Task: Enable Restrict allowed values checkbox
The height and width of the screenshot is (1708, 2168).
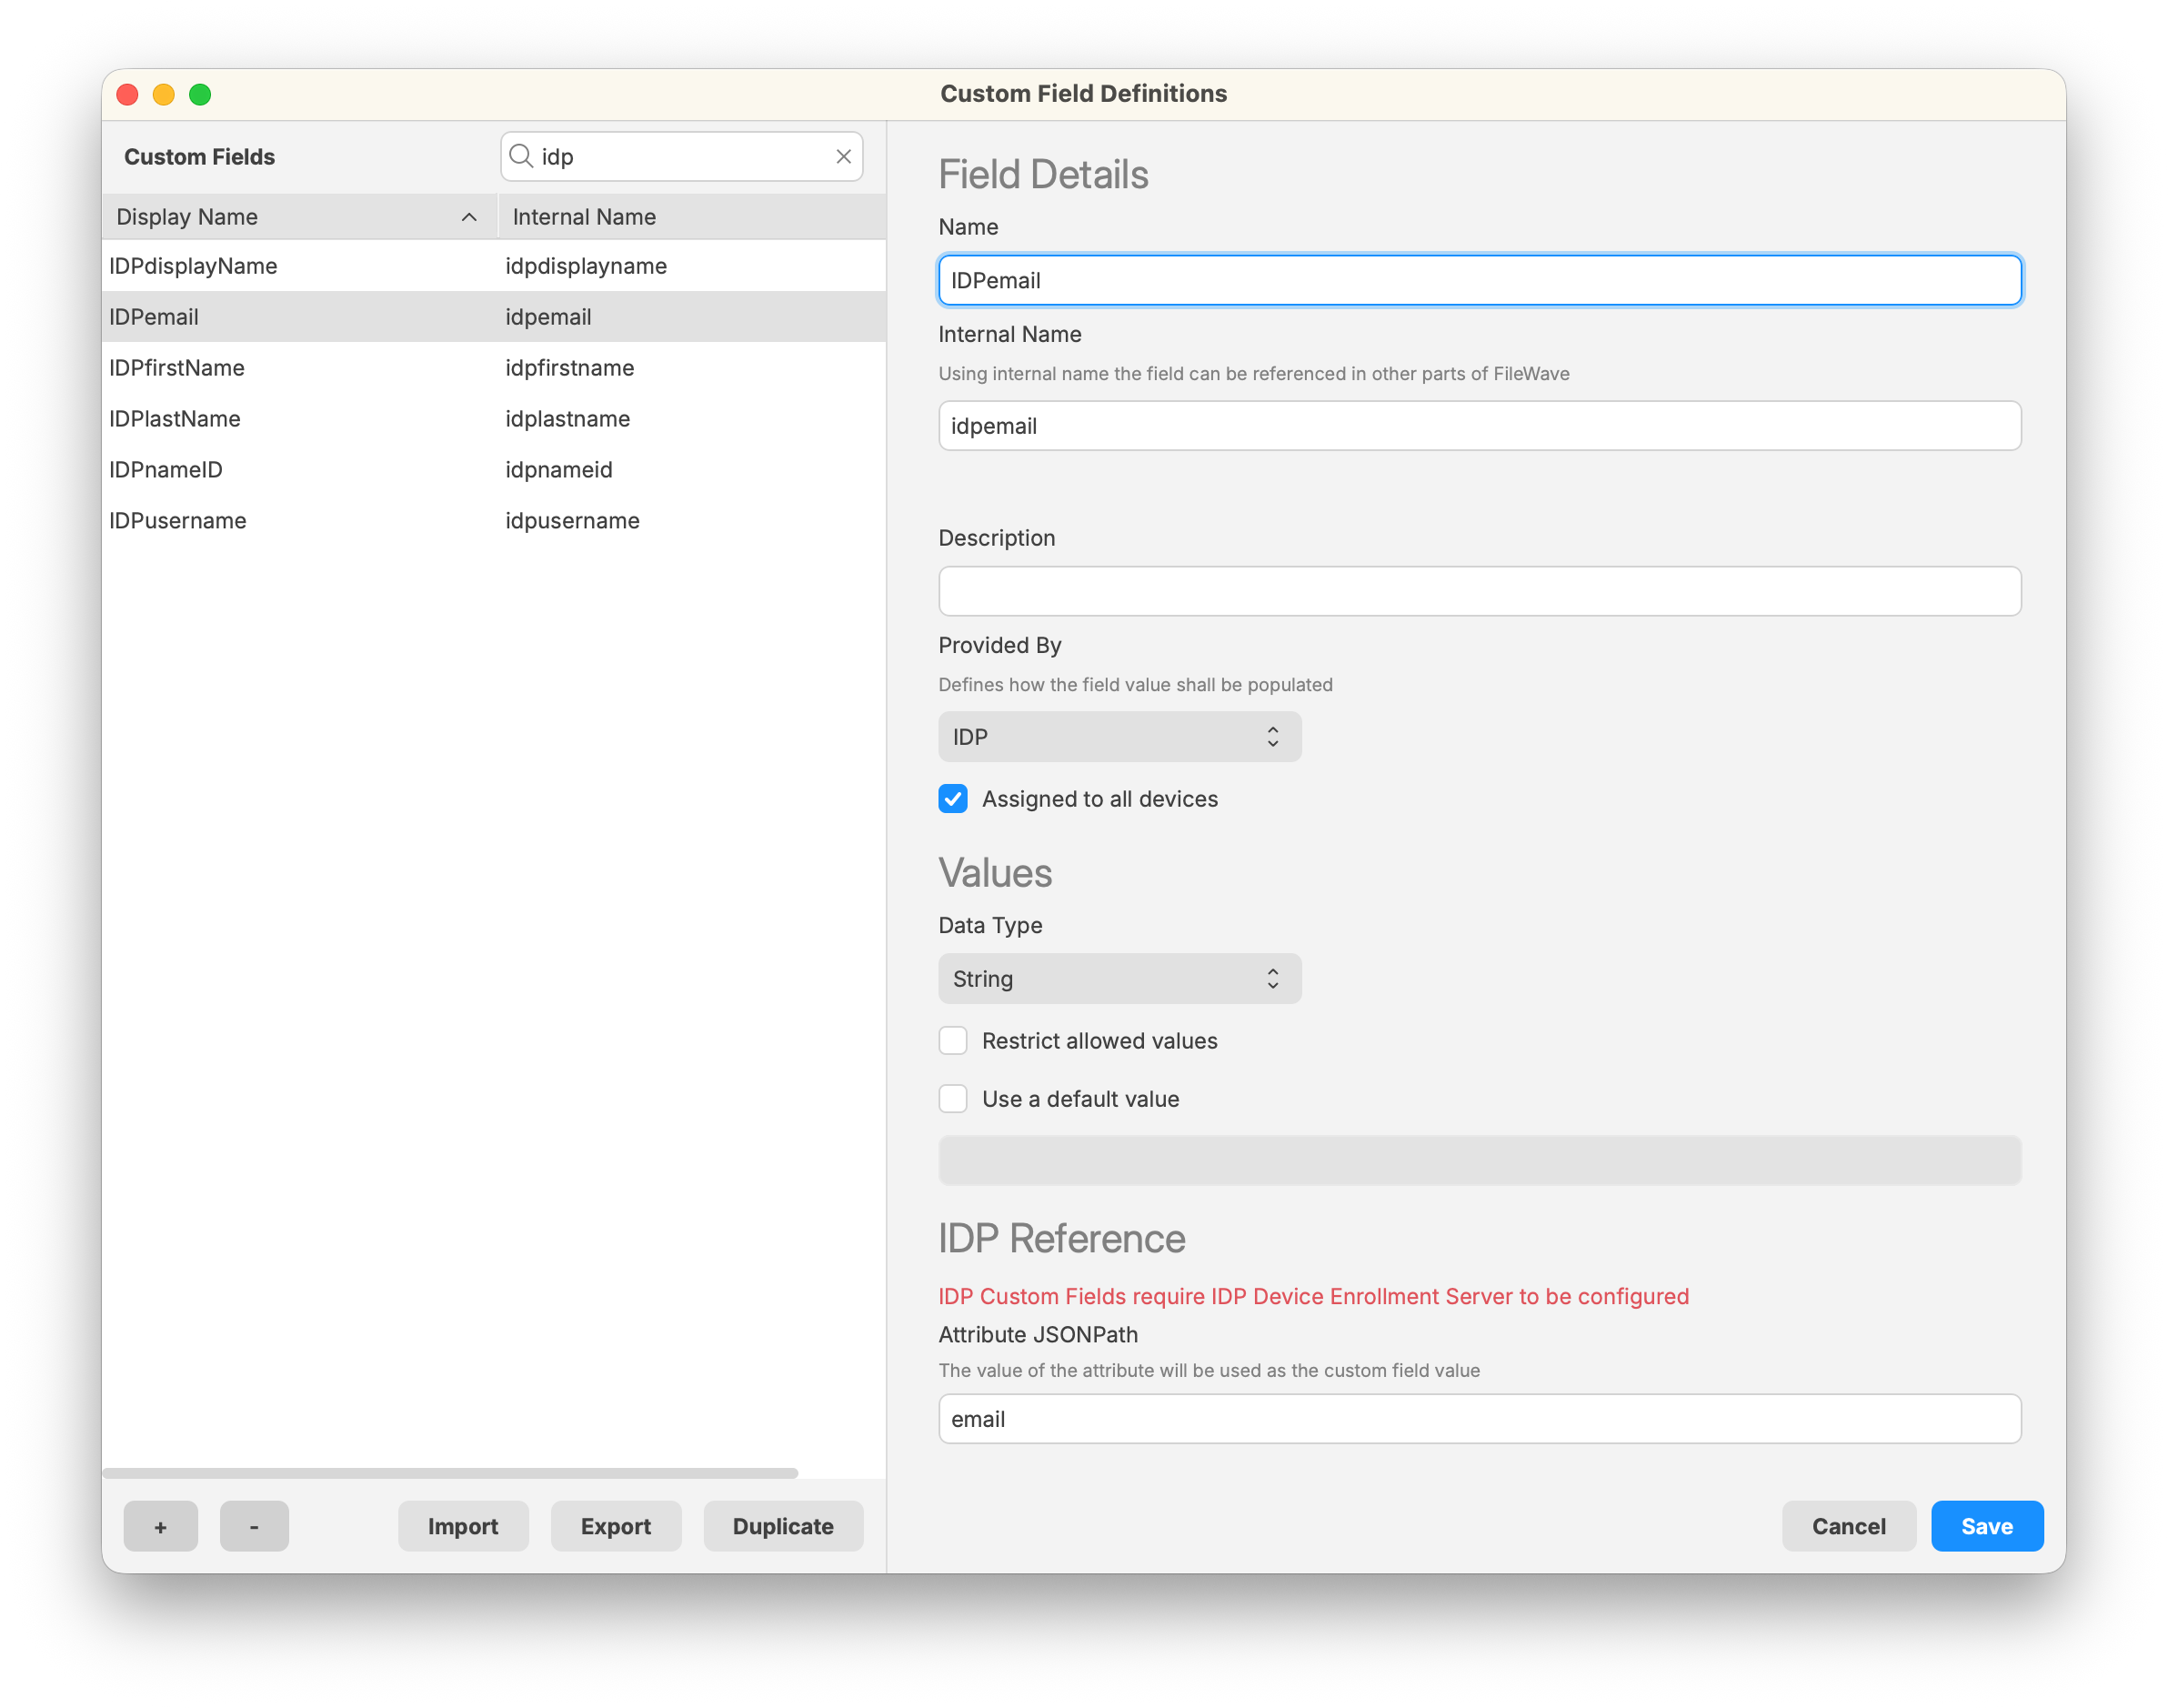Action: [x=952, y=1041]
